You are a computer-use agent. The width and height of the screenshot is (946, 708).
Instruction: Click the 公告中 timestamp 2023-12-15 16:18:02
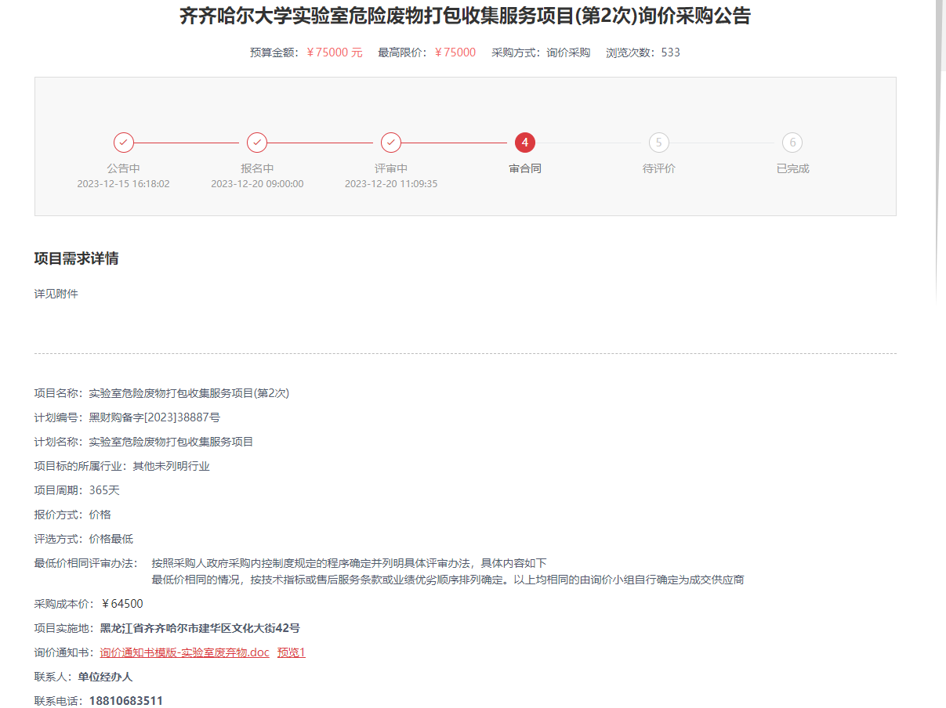pyautogui.click(x=123, y=184)
